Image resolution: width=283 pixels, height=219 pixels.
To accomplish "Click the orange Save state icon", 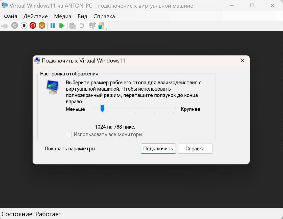I will point(42,26).
